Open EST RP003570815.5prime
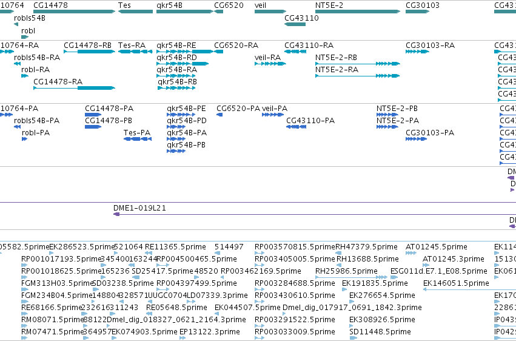This screenshot has width=516, height=341. click(295, 247)
